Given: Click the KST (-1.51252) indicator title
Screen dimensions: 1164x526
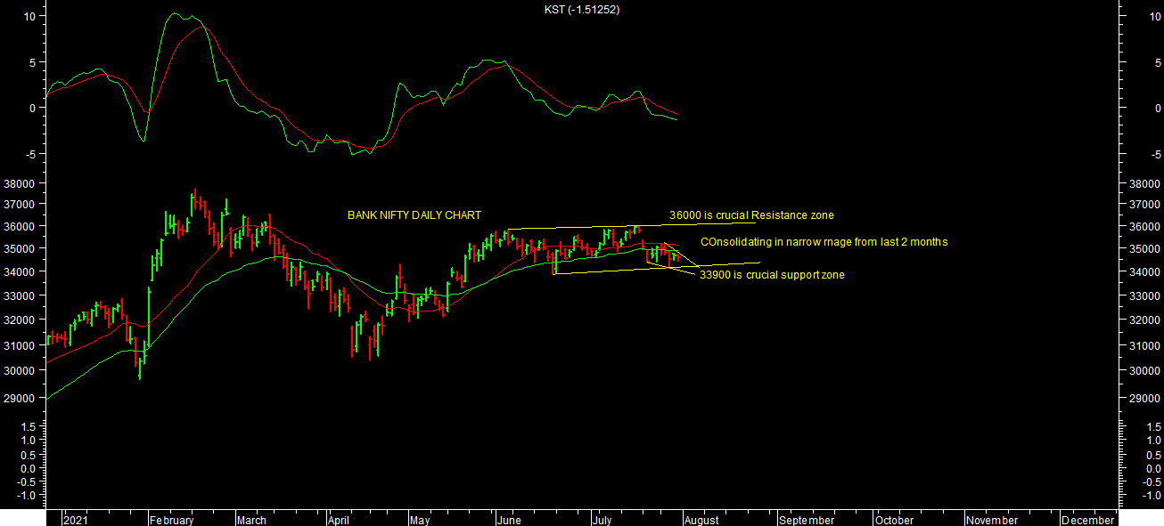Looking at the screenshot, I should pos(582,10).
